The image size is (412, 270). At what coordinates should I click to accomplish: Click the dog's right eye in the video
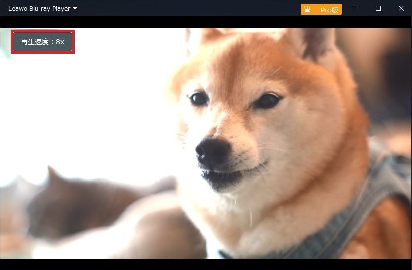(267, 101)
